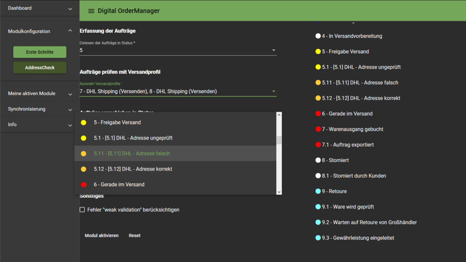Open the Auswahl Versandprofile dropdown

tap(274, 91)
